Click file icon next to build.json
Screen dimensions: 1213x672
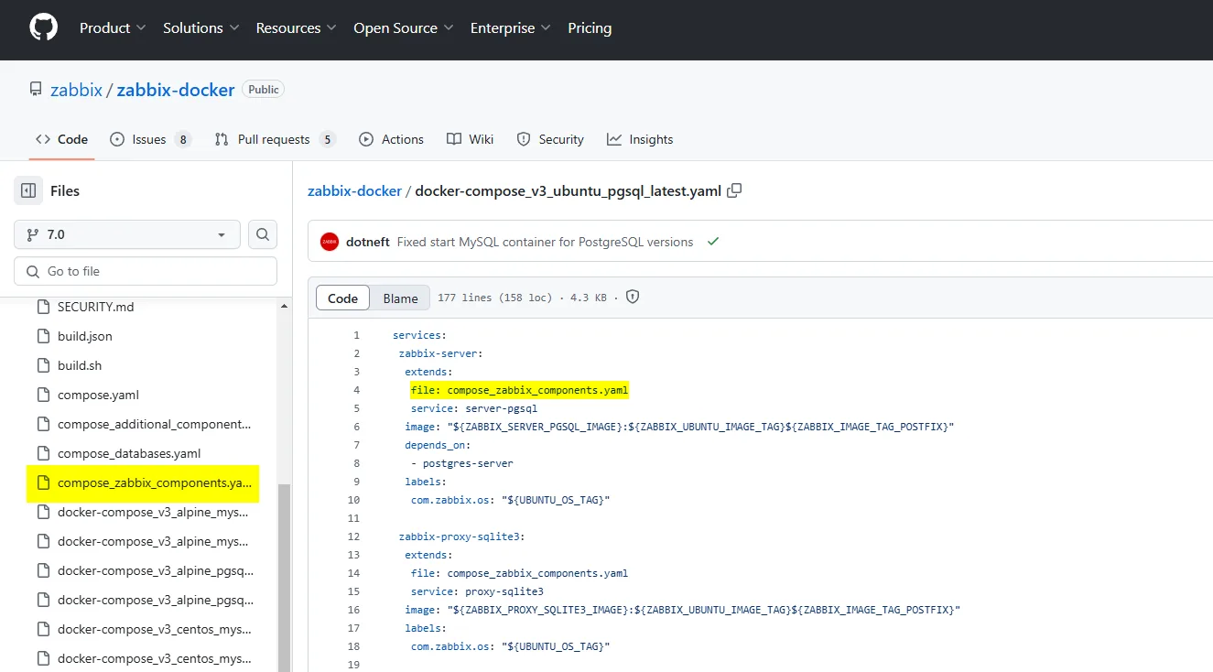coord(42,336)
